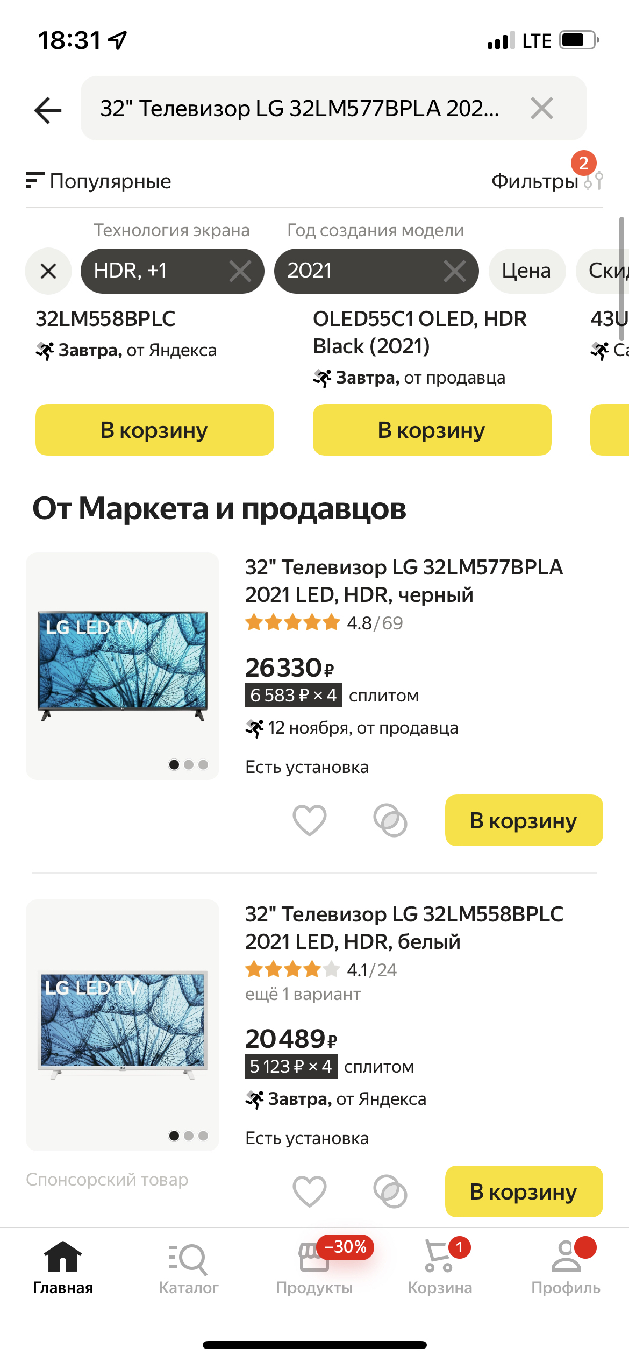Screen dimensions: 629x1362
Task: Add OLED55C1 carousel item to cart
Action: coord(432,430)
